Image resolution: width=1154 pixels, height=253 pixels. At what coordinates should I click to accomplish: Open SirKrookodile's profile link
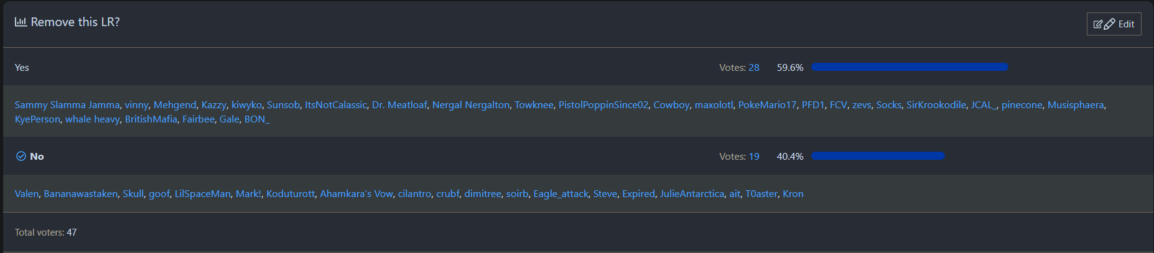(936, 105)
